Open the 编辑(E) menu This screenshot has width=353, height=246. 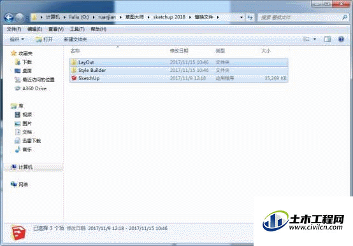point(34,29)
